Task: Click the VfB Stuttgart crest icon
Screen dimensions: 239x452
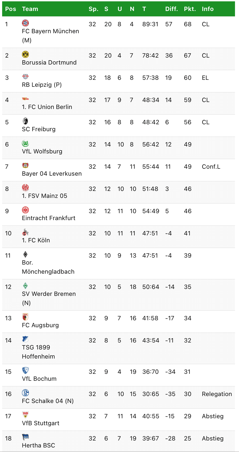Action: point(25,415)
